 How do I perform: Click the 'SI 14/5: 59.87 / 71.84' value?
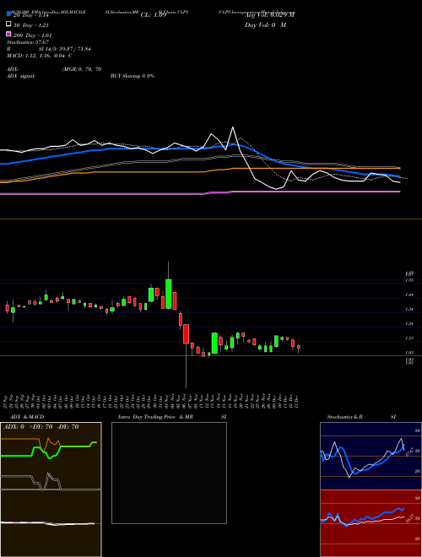coord(65,49)
